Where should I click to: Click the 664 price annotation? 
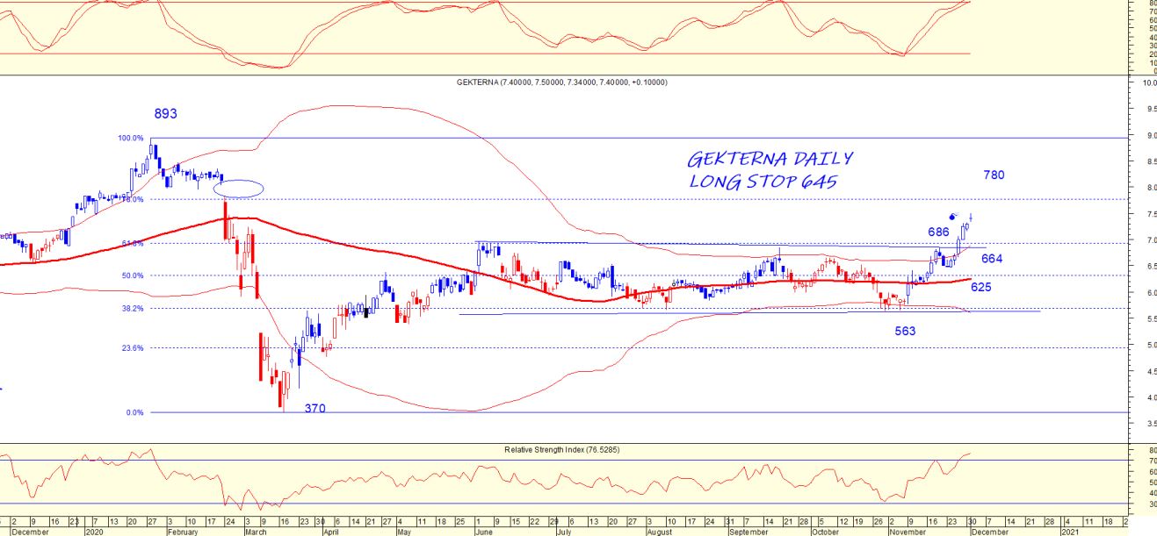coord(992,259)
